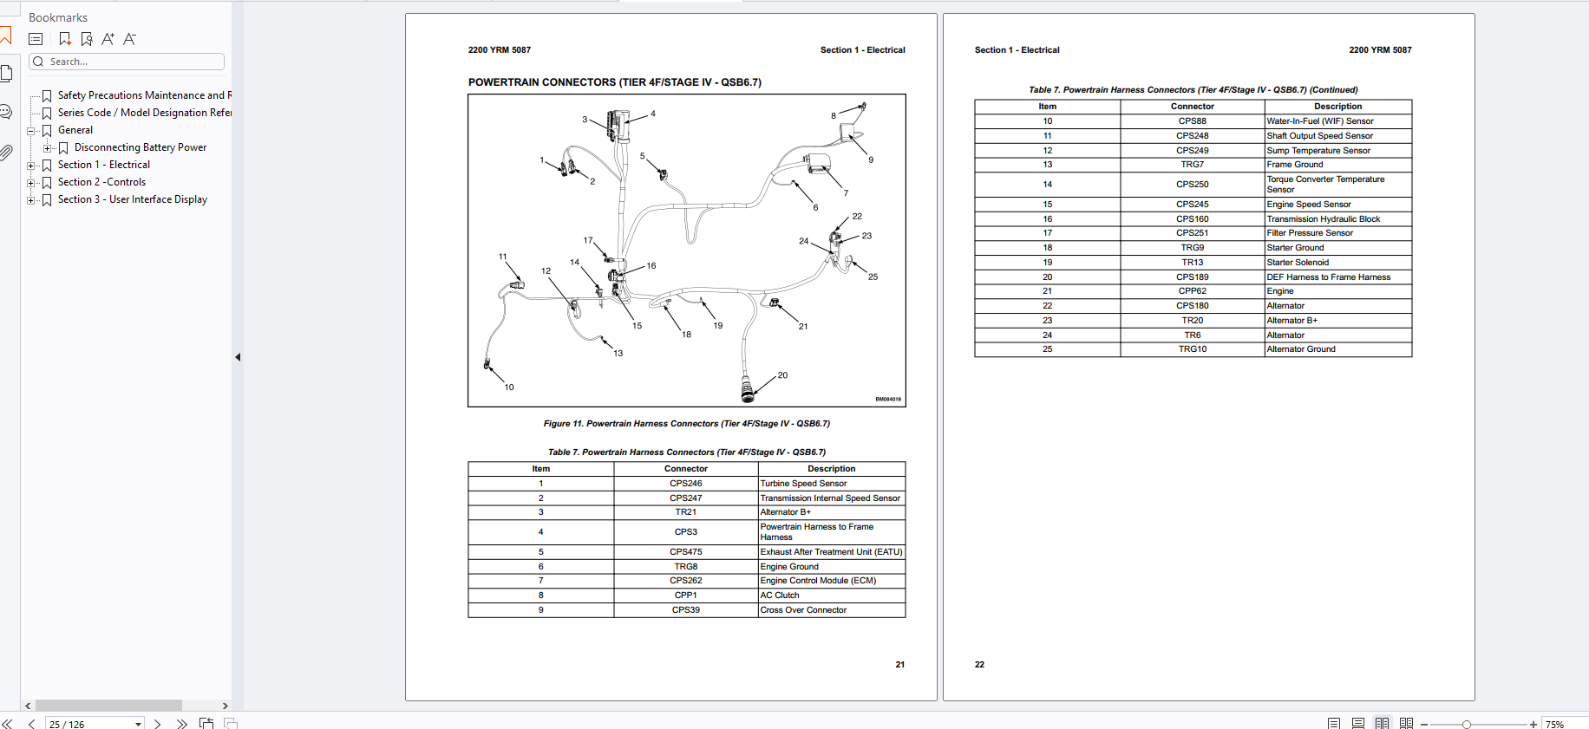1589x729 pixels.
Task: Select the General bookmark
Action: (75, 130)
